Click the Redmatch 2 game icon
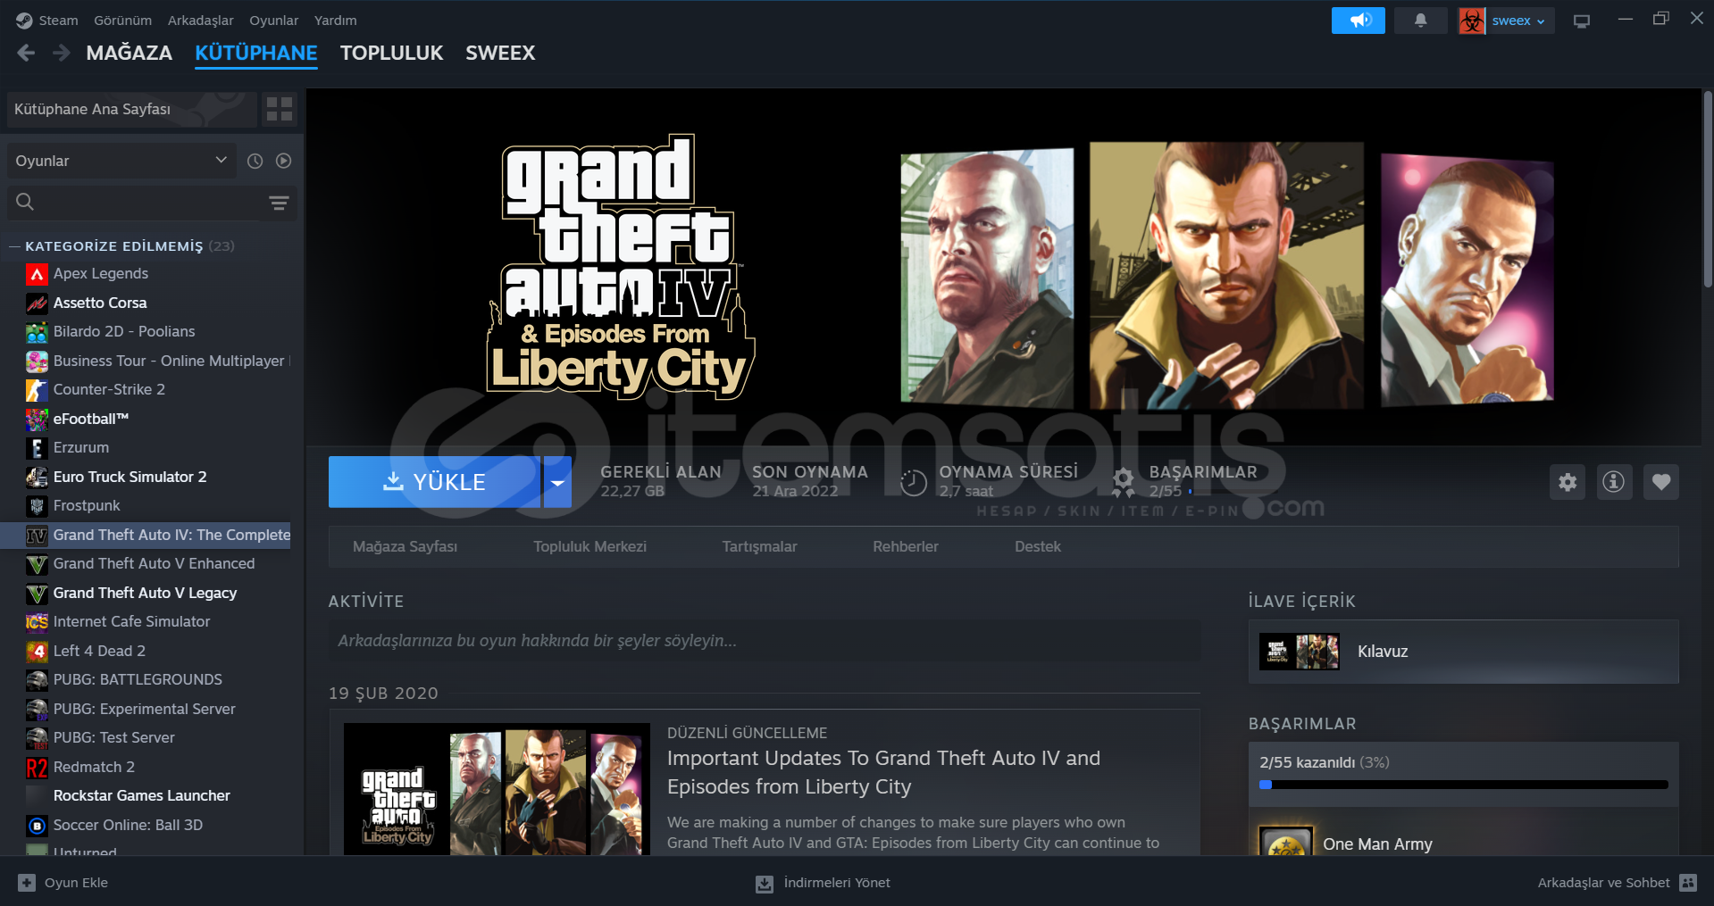 click(37, 768)
